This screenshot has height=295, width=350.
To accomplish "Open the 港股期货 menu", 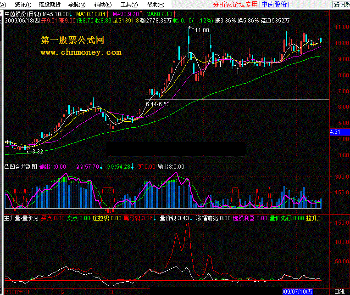I will click(x=50, y=5).
